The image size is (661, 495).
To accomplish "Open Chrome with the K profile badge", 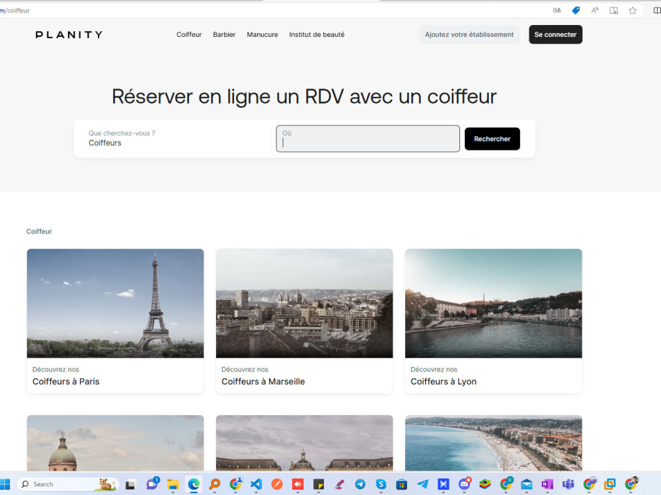I will (x=506, y=484).
